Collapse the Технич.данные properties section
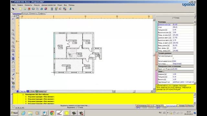 click(157, 53)
